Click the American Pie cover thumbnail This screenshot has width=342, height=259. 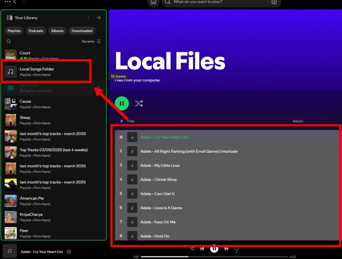click(11, 201)
